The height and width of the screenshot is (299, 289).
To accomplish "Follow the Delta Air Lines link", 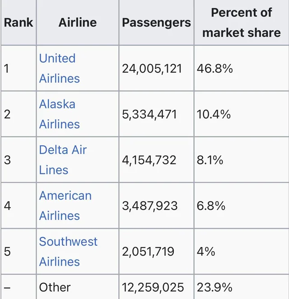I will pyautogui.click(x=63, y=150).
